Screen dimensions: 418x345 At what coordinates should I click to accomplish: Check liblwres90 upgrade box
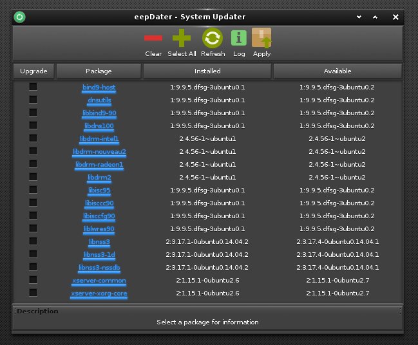(33, 228)
